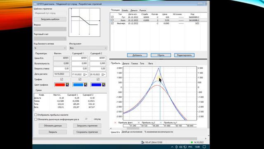Open the Windows notification center
Viewport: 264px width, 149px height.
[204, 147]
